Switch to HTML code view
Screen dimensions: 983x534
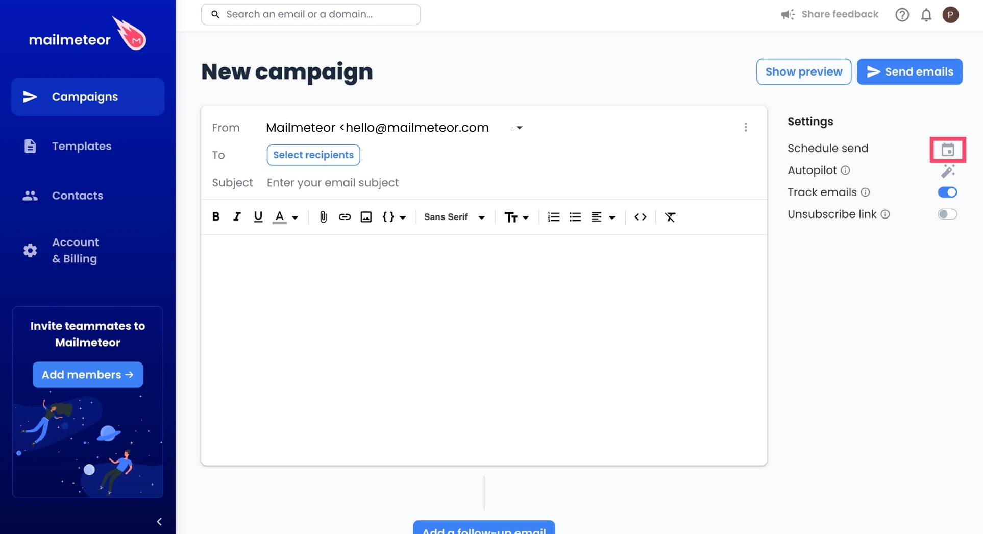pos(641,217)
